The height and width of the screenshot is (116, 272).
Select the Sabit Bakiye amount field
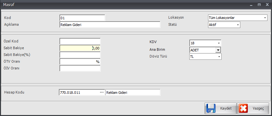coord(80,48)
